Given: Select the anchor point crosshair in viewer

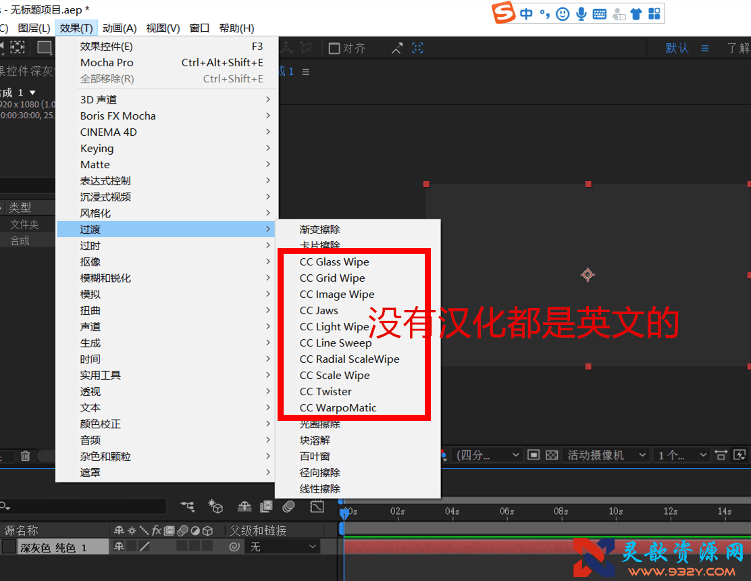Looking at the screenshot, I should [x=588, y=275].
